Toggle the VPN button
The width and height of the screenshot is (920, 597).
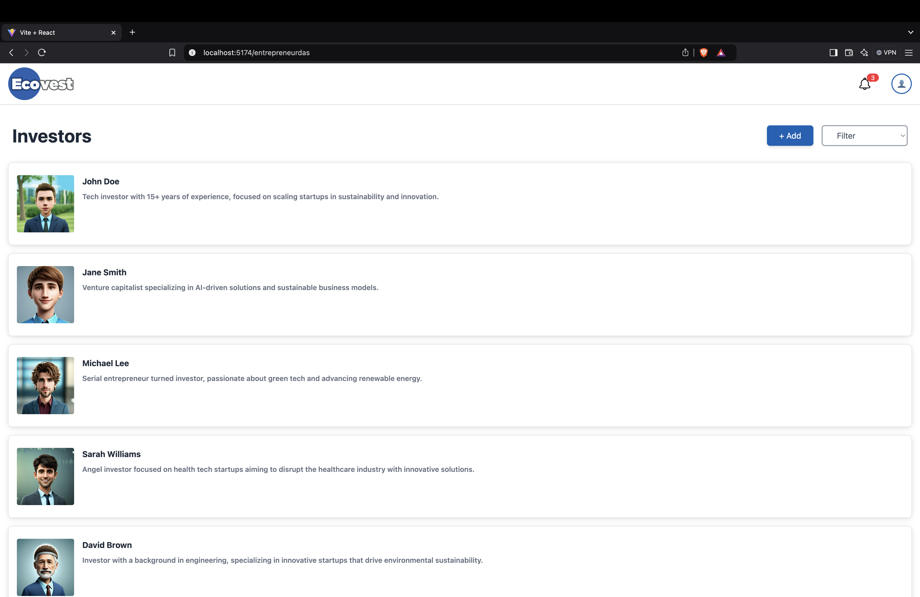coord(886,53)
